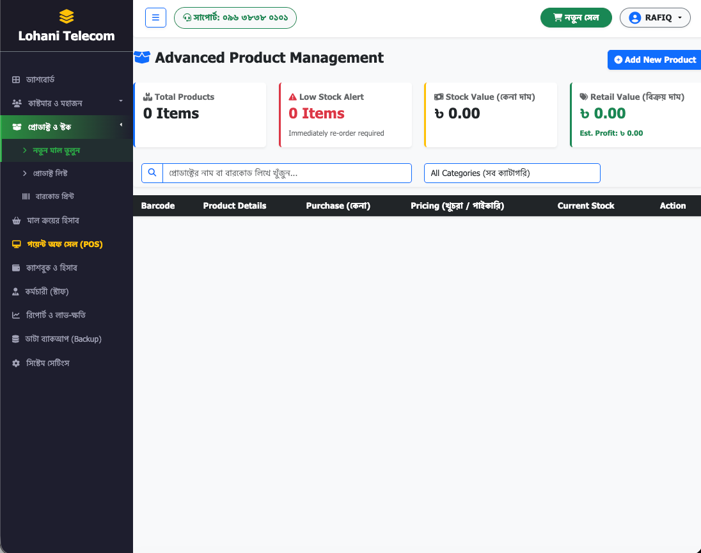Open সিস্টেম সেটিংস menu item
Screen dimensions: 701x553
[x=66, y=363]
